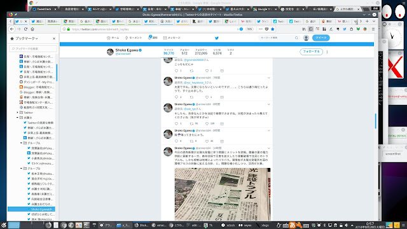Select the highlighted Shoko Egawa bookmark
The image size is (407, 229).
(31, 209)
